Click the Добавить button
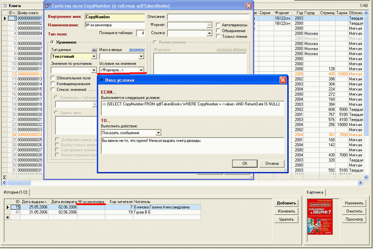 [286, 203]
